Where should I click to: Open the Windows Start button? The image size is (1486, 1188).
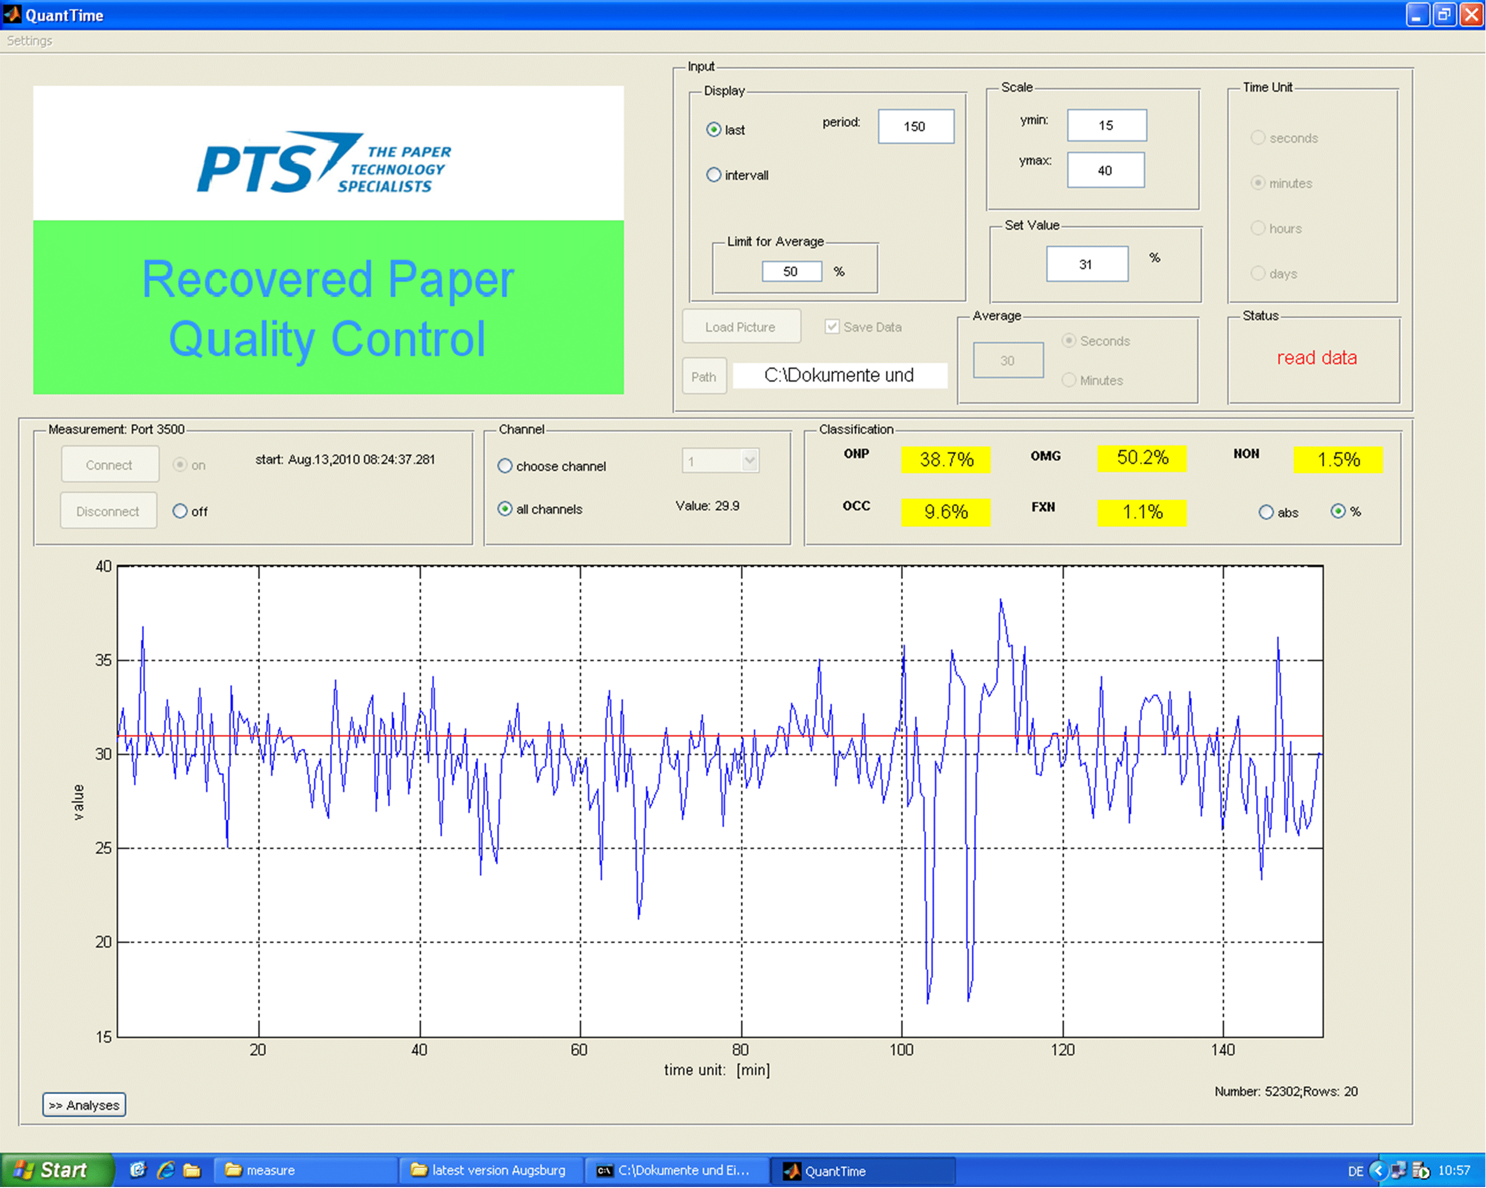[57, 1170]
